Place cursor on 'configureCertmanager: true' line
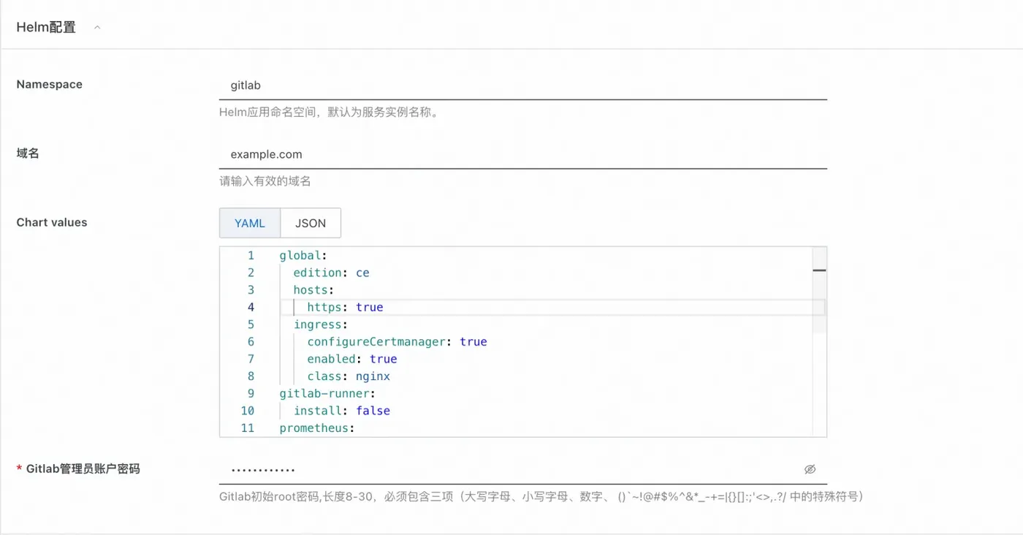Screen dimensions: 1023x535 click(x=397, y=342)
